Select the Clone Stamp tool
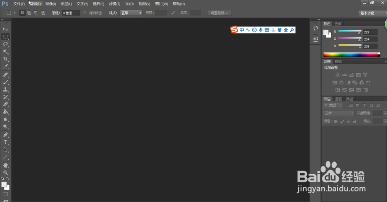Image resolution: width=387 pixels, height=202 pixels. point(5,90)
